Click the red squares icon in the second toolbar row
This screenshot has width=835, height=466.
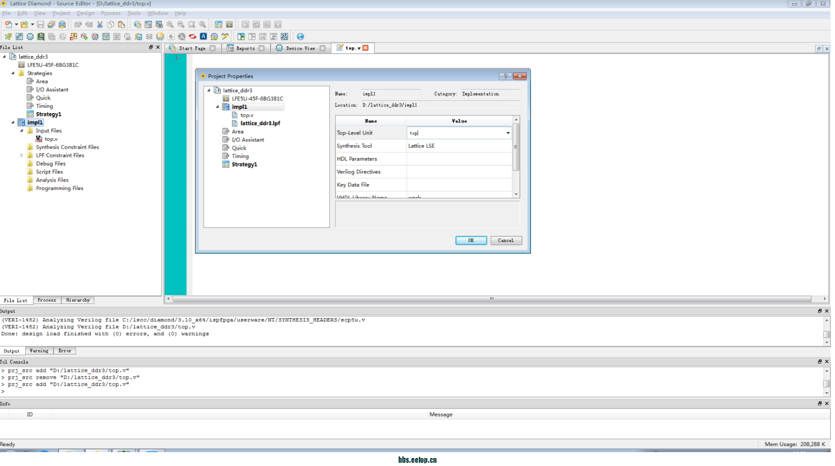(x=73, y=37)
